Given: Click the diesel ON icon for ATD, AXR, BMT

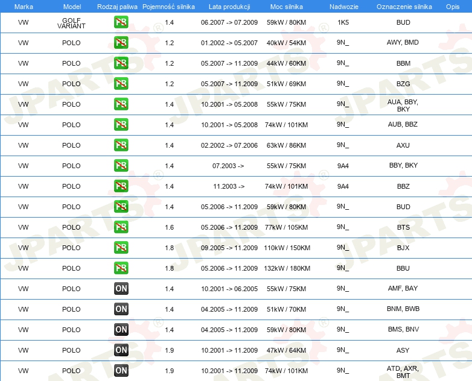Looking at the screenshot, I should 121,371.
